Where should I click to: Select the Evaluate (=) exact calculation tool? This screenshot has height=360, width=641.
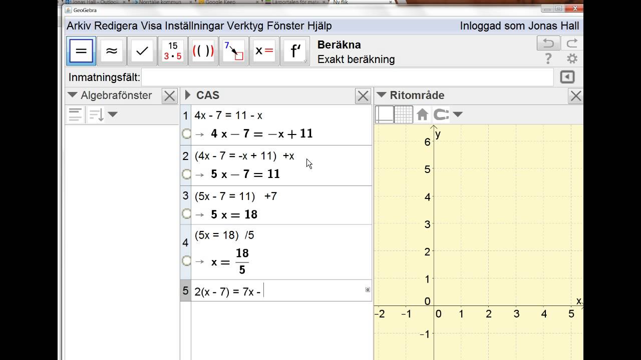tap(81, 51)
